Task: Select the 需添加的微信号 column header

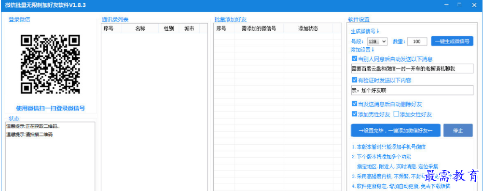Action: coord(259,28)
